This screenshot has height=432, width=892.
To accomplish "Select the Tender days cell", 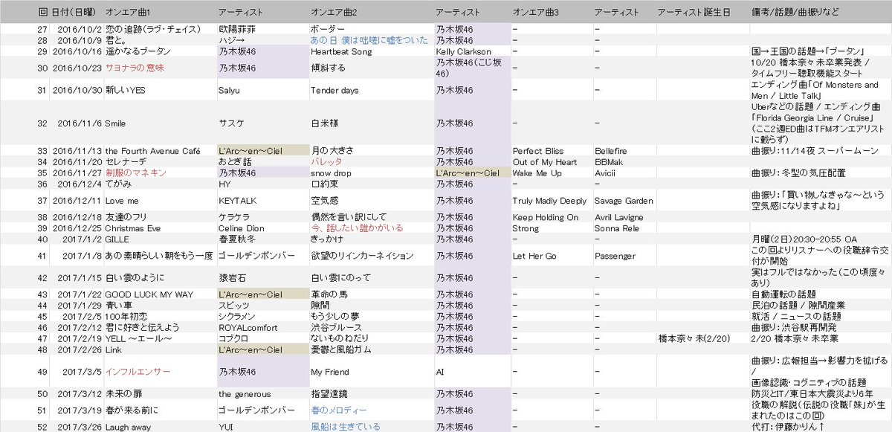I will click(334, 90).
